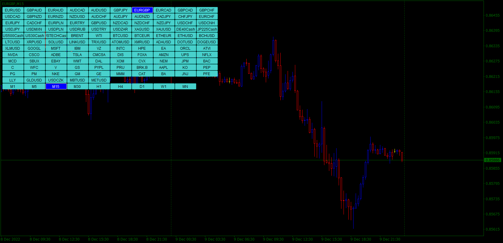Click the active M15 timeframe button
Image resolution: width=503 pixels, height=243 pixels.
(56, 87)
